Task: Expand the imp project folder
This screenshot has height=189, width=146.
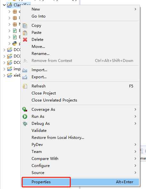Action: click(4, 69)
